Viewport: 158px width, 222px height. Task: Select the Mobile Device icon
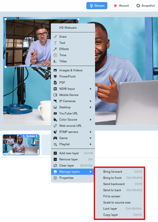point(55,95)
